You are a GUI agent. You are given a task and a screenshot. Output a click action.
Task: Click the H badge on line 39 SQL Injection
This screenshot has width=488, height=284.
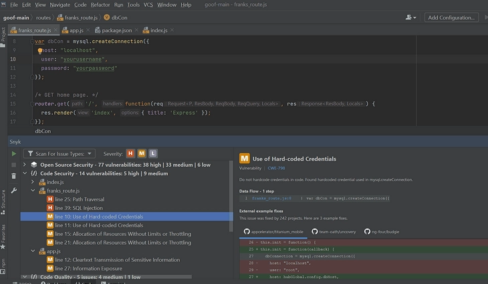click(x=49, y=208)
